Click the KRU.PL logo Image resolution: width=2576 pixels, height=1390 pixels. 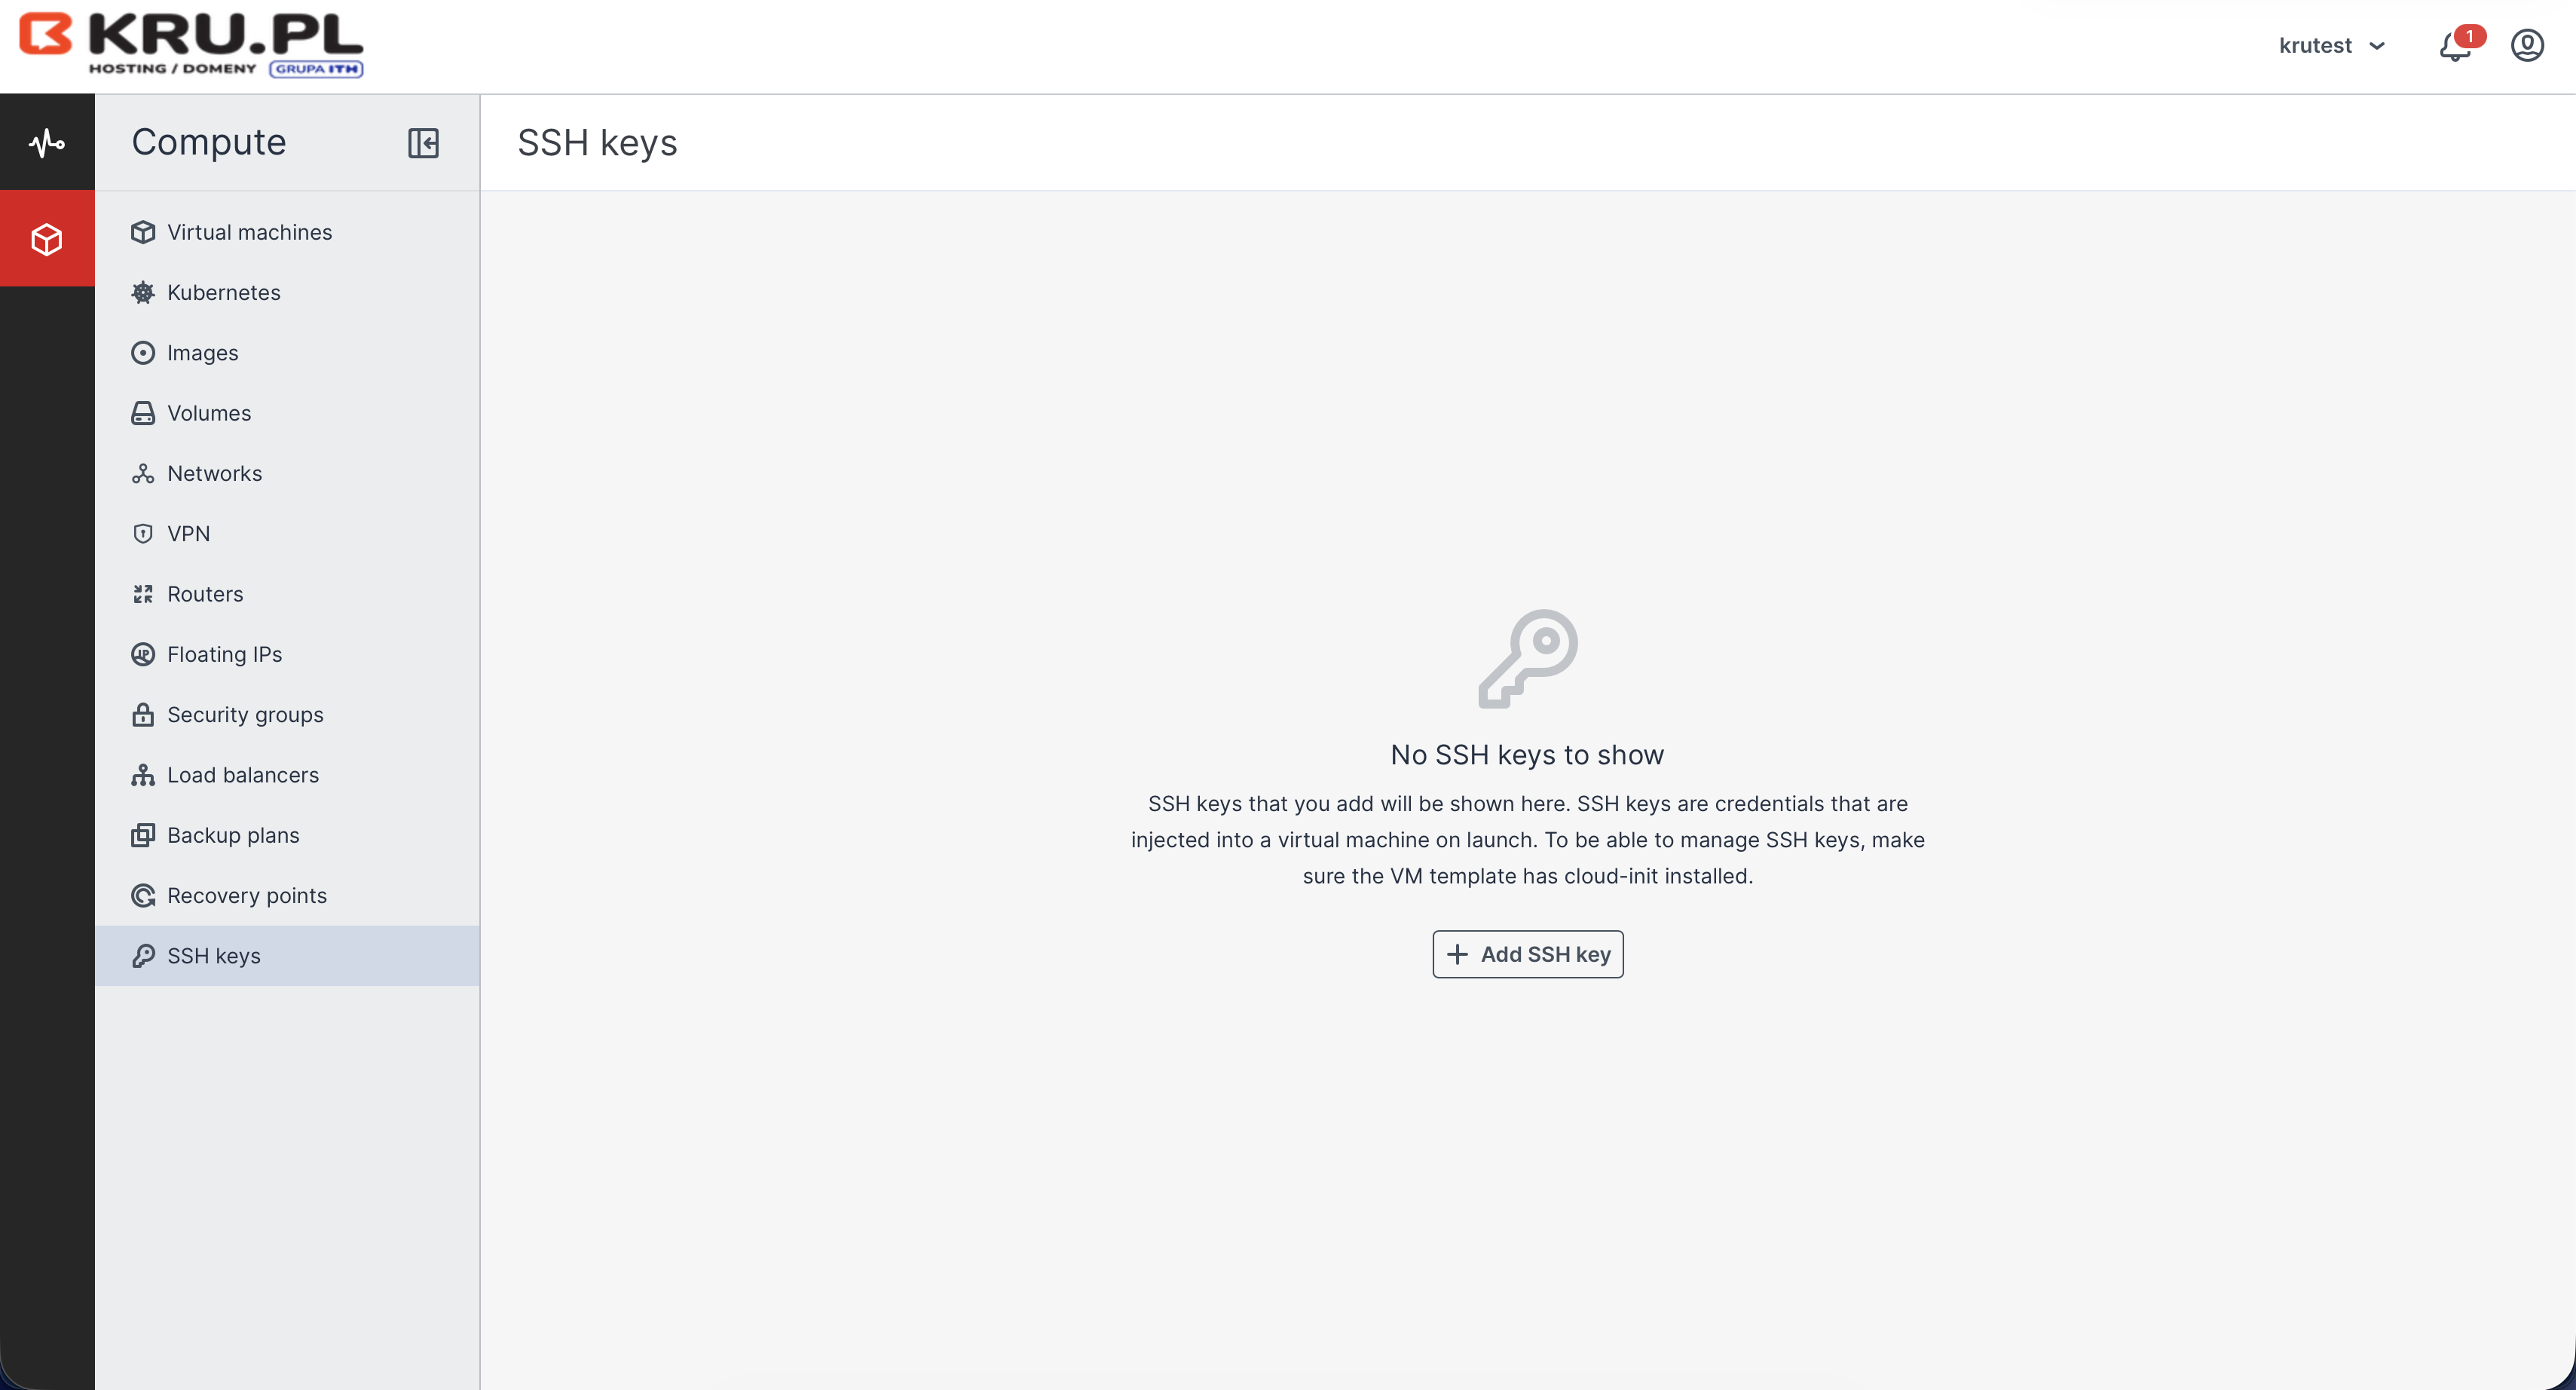(x=191, y=45)
